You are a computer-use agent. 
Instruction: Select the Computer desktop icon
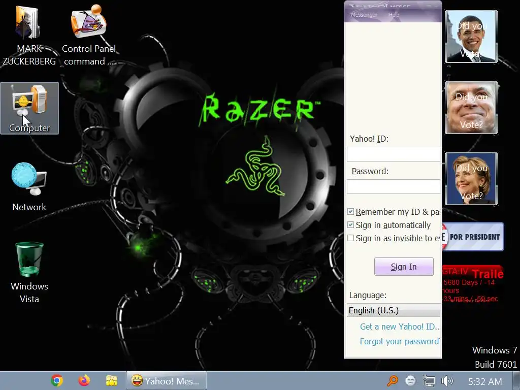point(29,108)
